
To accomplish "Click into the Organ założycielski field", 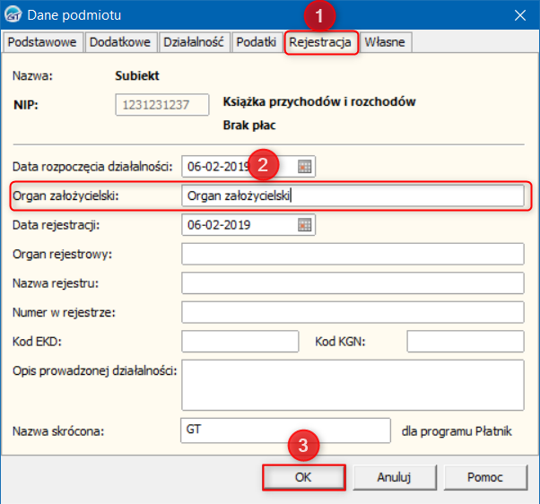I will pos(353,196).
